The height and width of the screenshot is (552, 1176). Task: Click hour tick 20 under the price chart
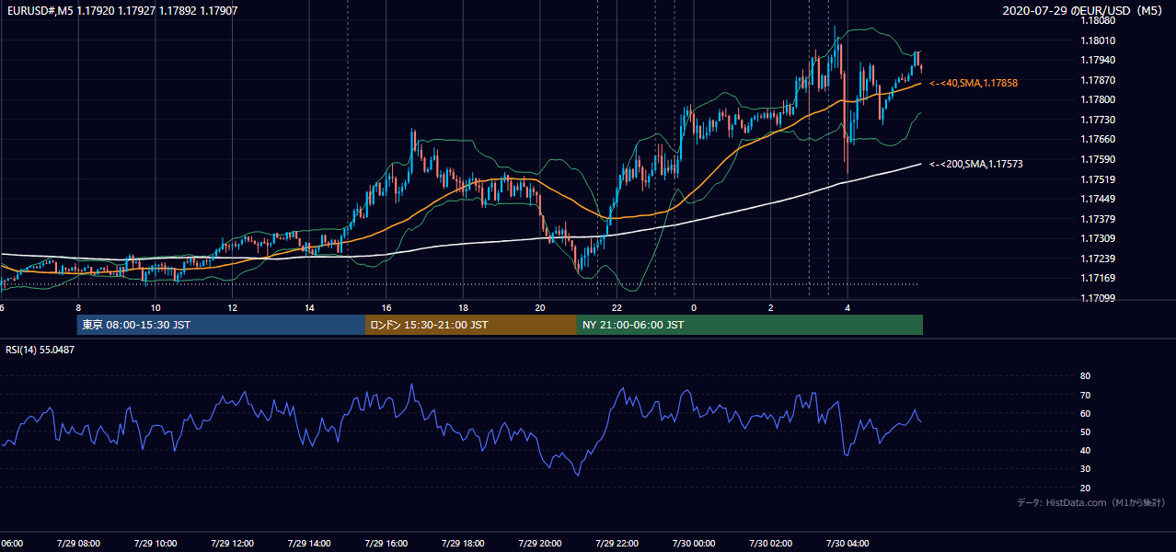tap(540, 307)
